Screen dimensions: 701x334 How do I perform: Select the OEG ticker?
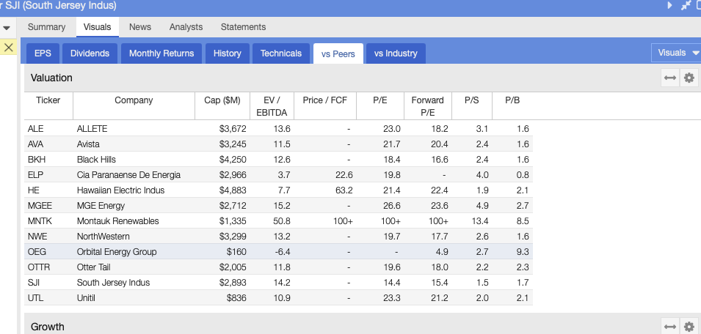37,252
